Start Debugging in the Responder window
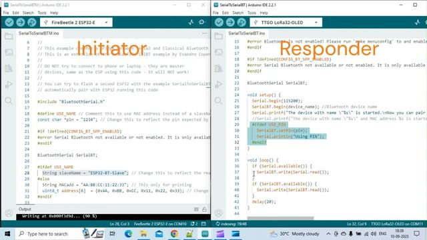Image resolution: width=427 pixels, height=240 pixels. (x=242, y=22)
